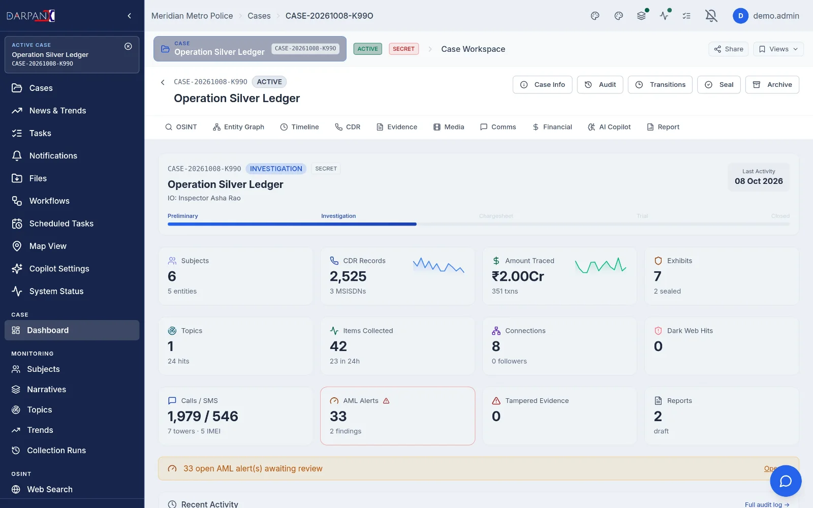Click the Seal button

click(719, 85)
